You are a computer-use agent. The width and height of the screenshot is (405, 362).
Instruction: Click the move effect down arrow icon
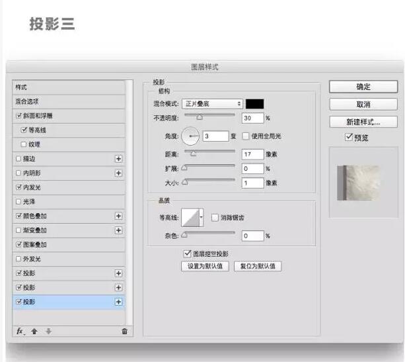click(48, 331)
